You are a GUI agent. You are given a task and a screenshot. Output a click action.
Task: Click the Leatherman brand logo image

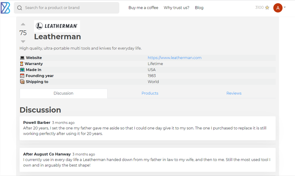pyautogui.click(x=57, y=26)
